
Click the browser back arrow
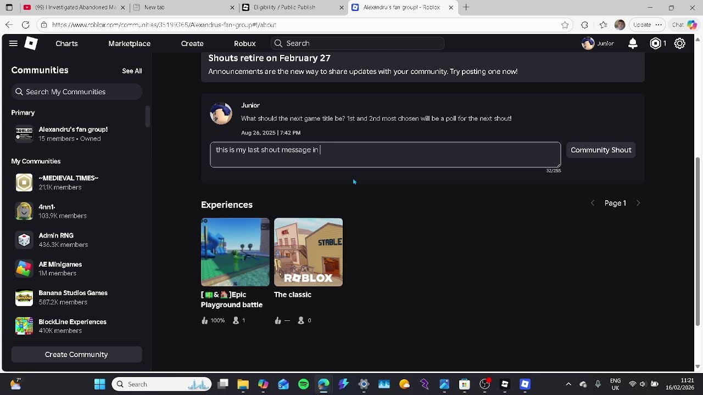(x=9, y=25)
